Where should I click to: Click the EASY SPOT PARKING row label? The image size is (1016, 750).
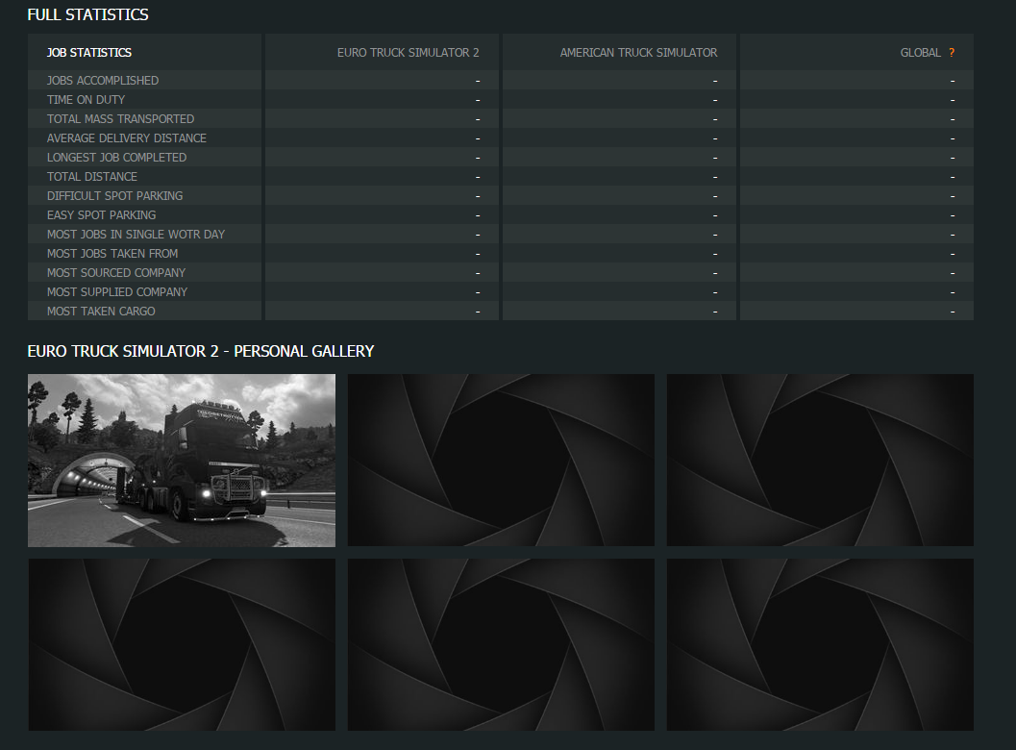coord(101,215)
